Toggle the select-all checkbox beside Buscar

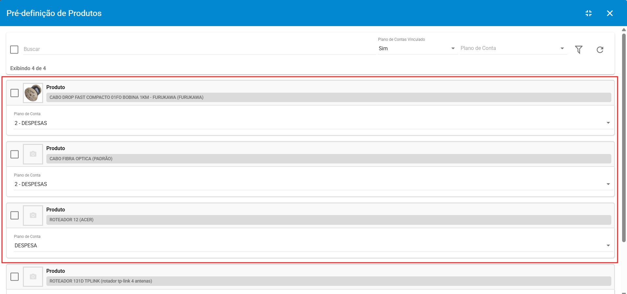tap(14, 50)
